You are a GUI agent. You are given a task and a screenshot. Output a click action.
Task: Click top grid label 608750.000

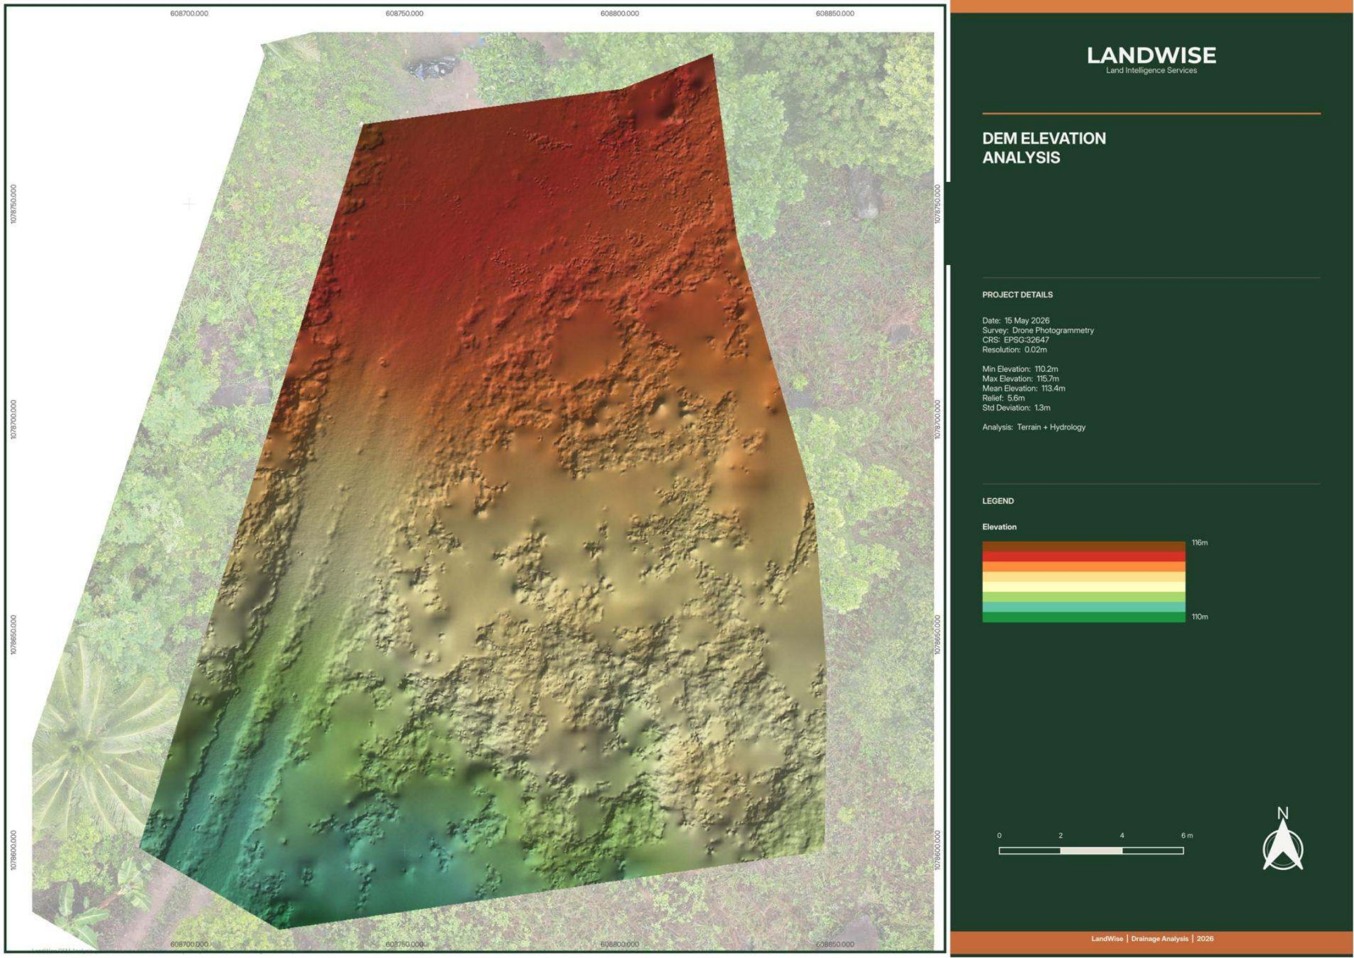[x=404, y=14]
